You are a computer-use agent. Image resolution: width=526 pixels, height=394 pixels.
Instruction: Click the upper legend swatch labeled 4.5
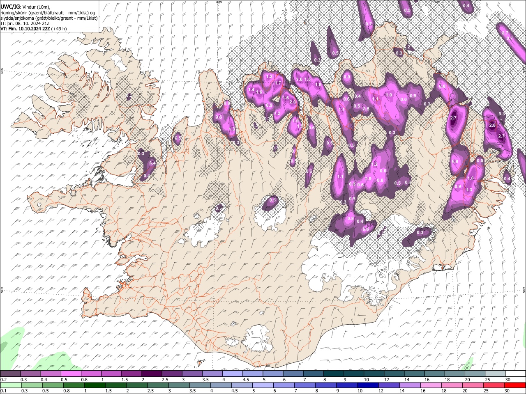(253, 374)
